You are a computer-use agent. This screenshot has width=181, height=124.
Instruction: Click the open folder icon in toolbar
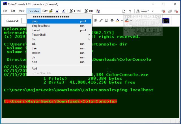tap(51, 11)
